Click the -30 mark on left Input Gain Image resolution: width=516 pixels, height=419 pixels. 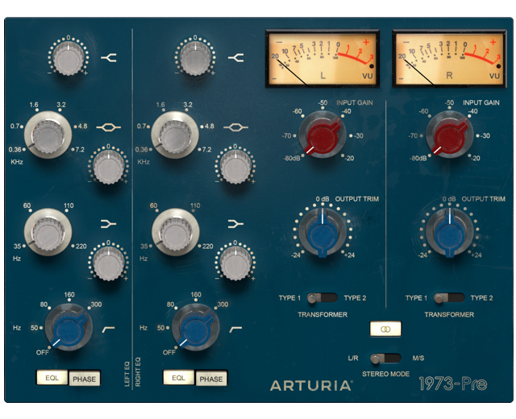tap(359, 136)
